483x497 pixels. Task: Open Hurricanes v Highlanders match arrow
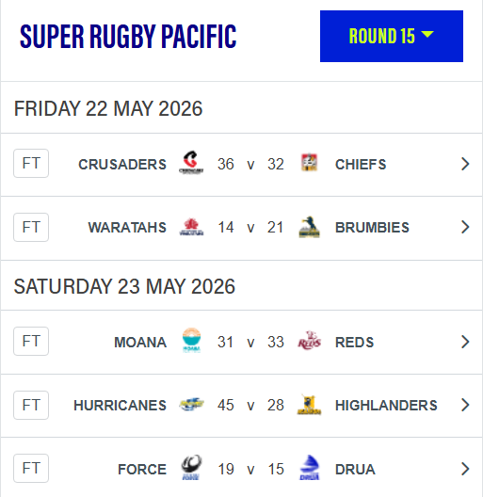[x=465, y=405]
